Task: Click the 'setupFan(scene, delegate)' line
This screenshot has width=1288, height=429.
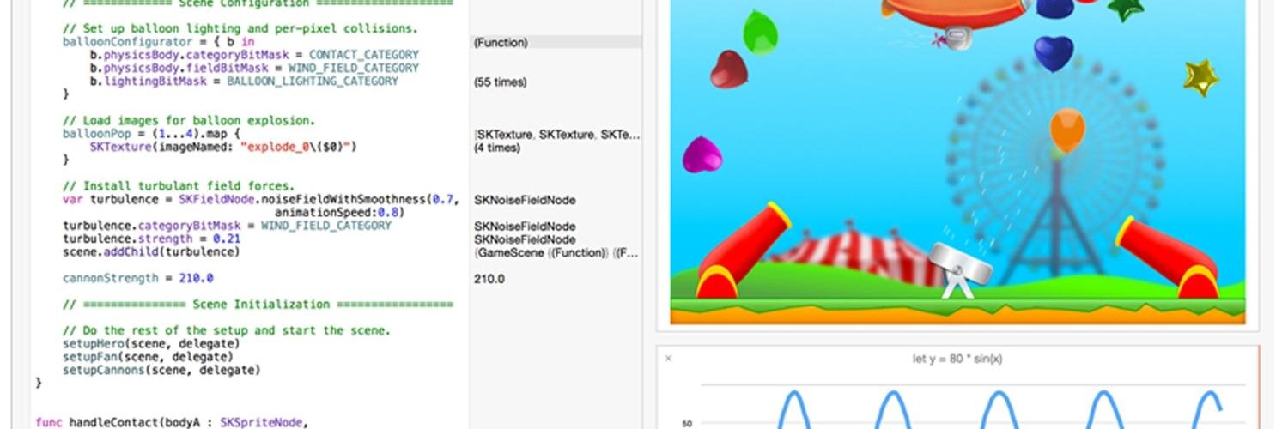Action: tap(148, 356)
